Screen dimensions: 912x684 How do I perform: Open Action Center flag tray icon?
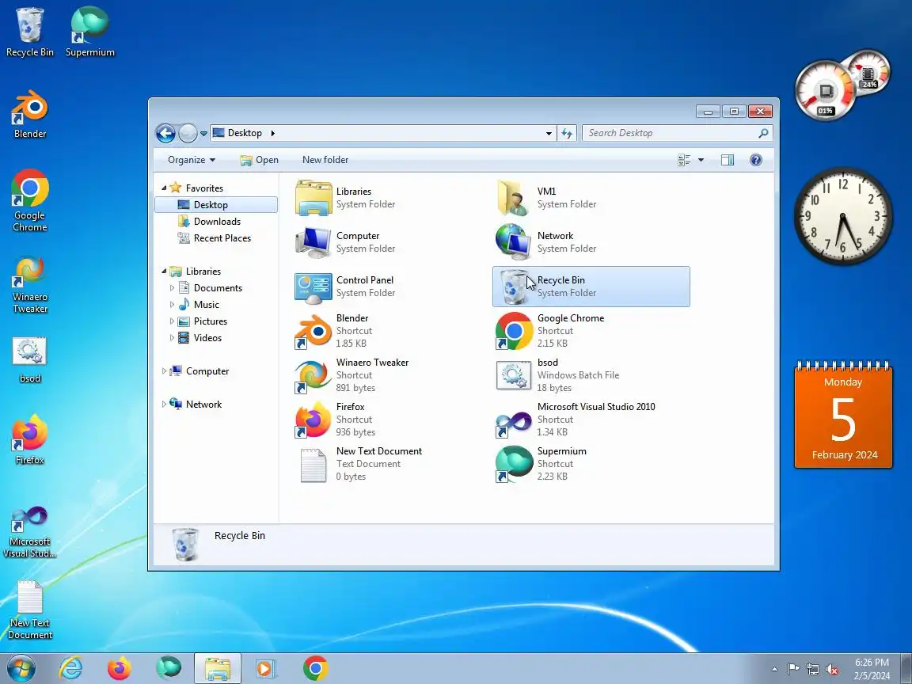(x=793, y=670)
